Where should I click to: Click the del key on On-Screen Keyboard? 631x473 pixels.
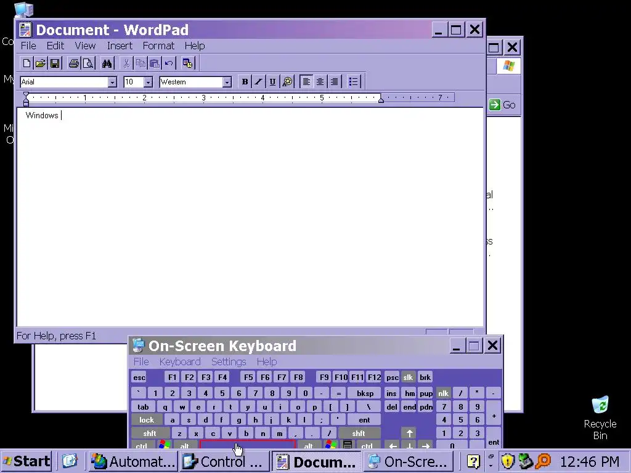coord(392,406)
